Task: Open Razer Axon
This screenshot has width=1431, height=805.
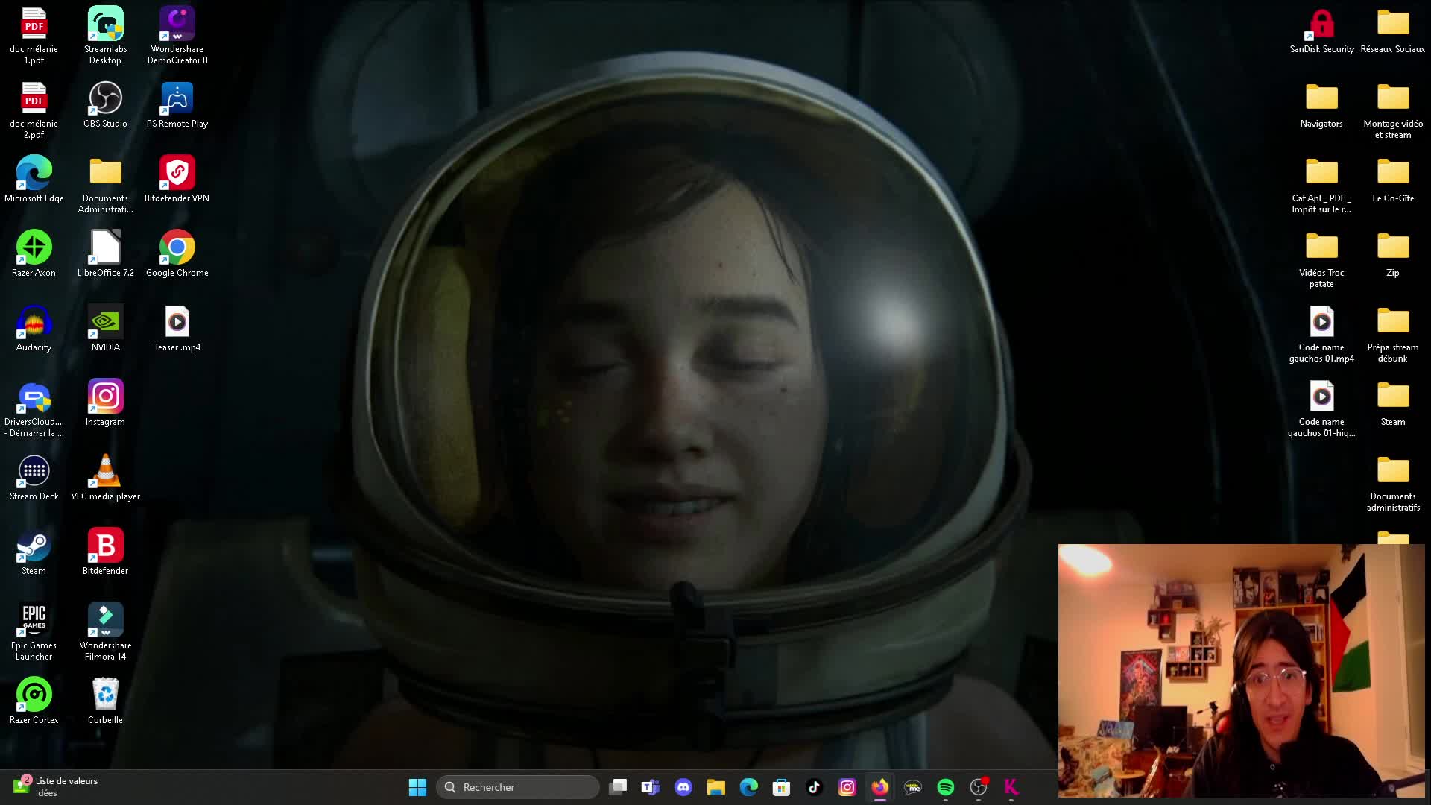Action: 34,253
